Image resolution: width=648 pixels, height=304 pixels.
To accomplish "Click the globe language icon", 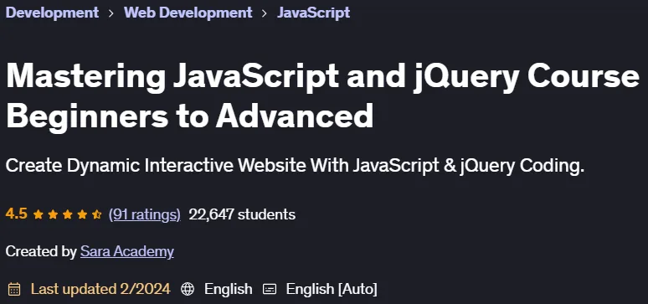I will (188, 289).
